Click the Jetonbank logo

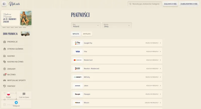77,86
